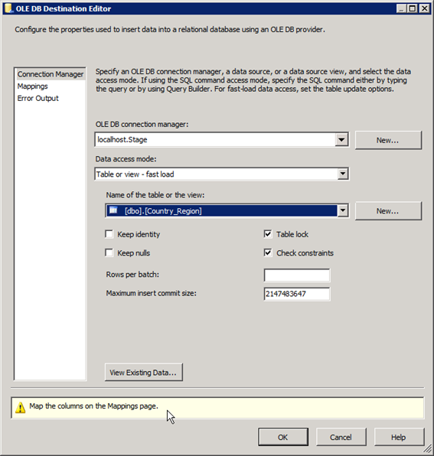Enable the Keep identity checkbox
Image resolution: width=434 pixels, height=456 pixels.
109,234
